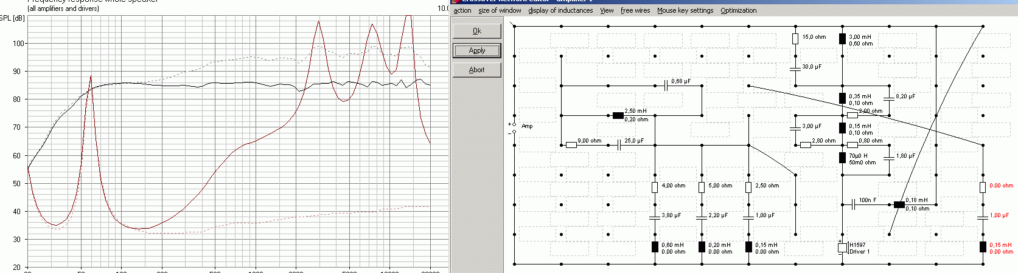Open the free wires menu
1018x273 pixels.
point(635,10)
